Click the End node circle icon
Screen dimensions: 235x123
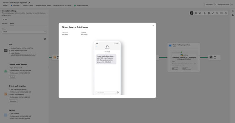click(211, 57)
